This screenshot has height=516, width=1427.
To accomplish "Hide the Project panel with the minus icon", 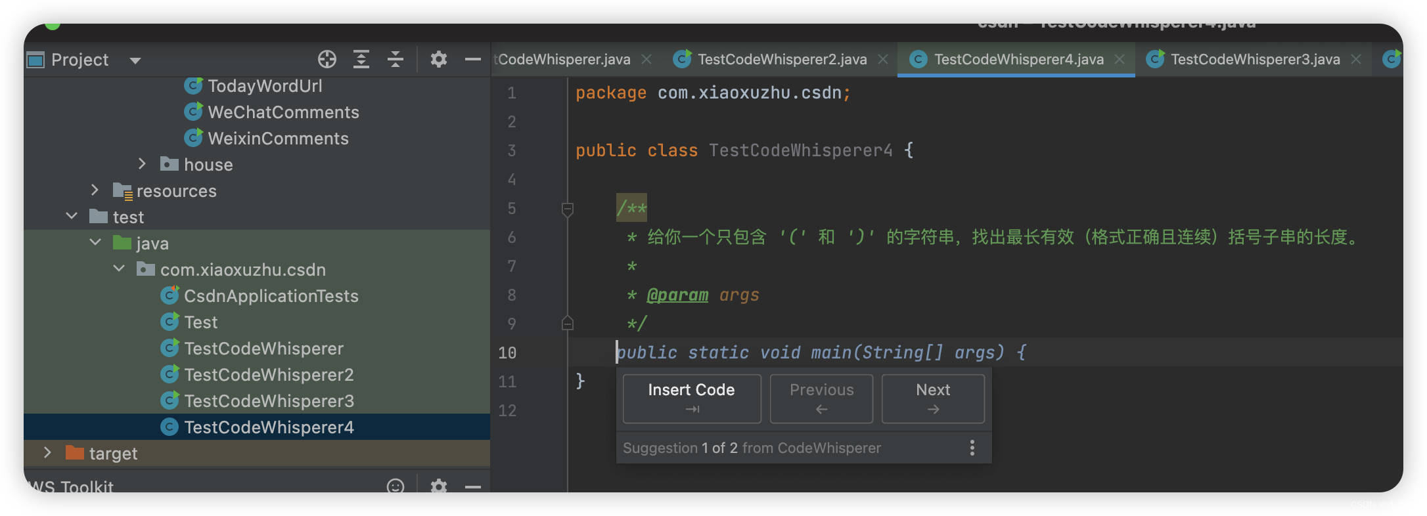I will tap(473, 60).
